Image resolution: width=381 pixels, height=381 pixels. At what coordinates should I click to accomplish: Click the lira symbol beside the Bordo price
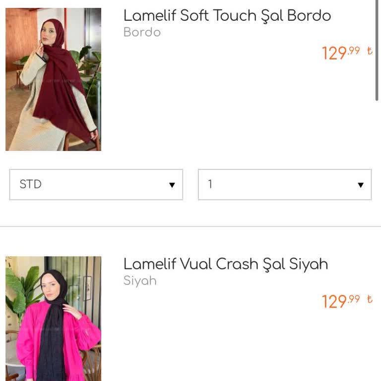tap(370, 51)
